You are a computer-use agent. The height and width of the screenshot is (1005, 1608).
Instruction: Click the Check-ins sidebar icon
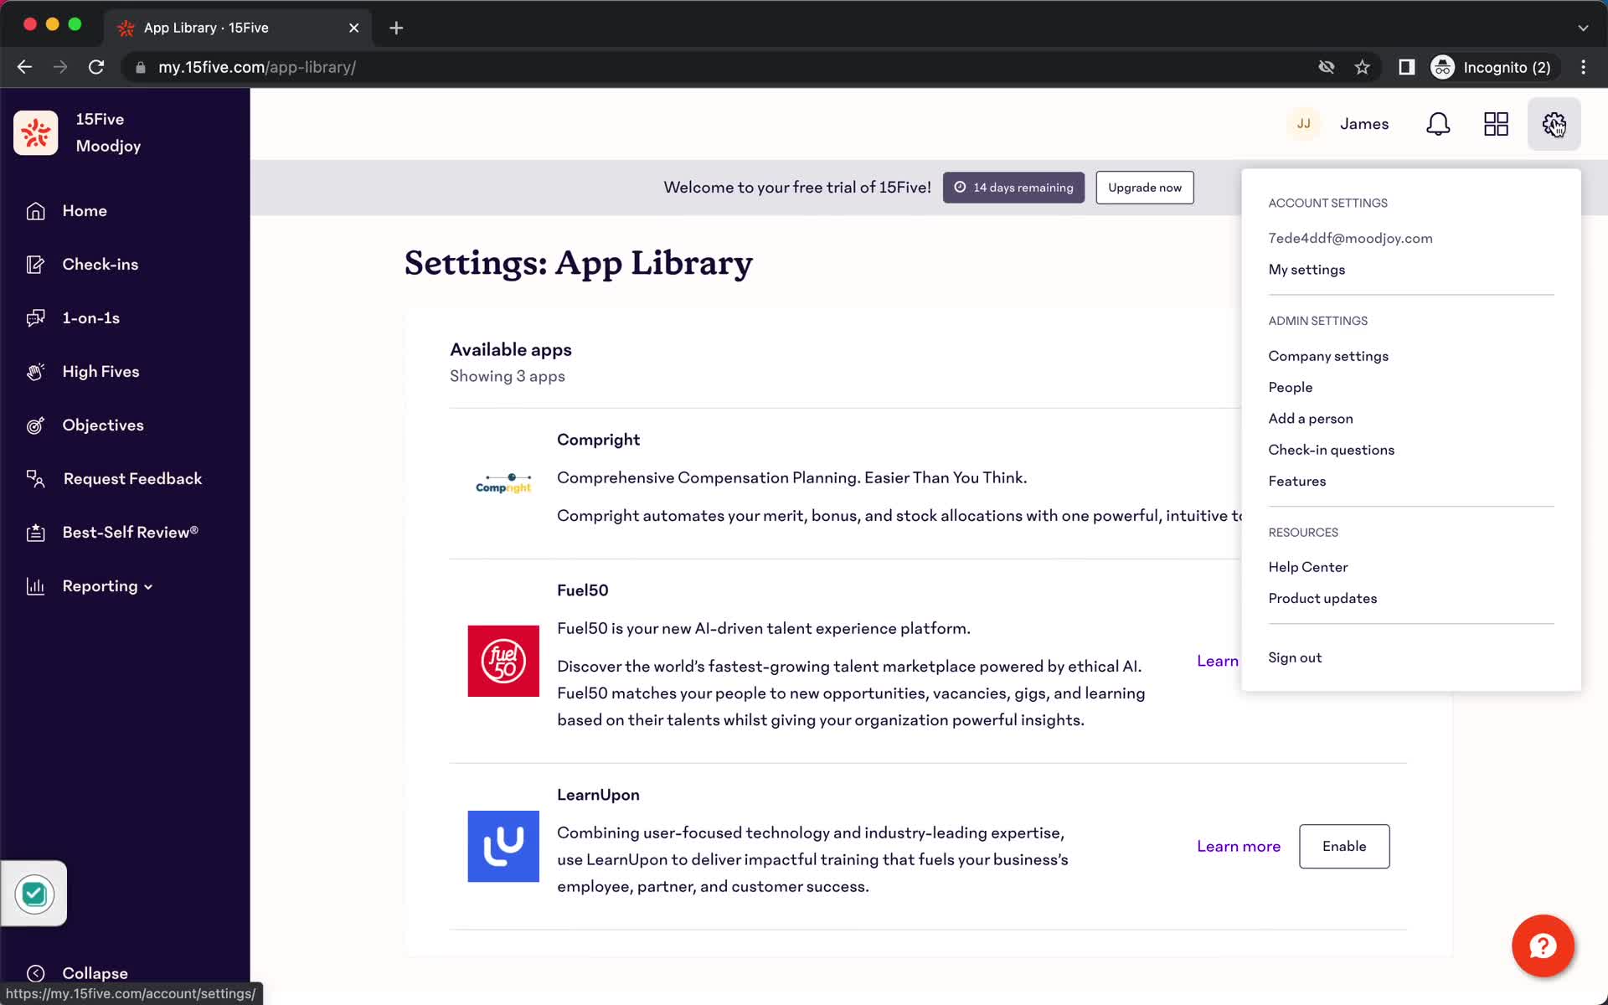(34, 264)
